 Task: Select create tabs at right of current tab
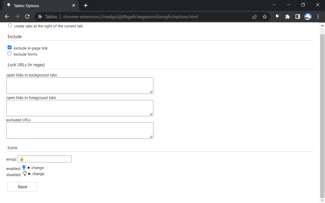click(10, 25)
